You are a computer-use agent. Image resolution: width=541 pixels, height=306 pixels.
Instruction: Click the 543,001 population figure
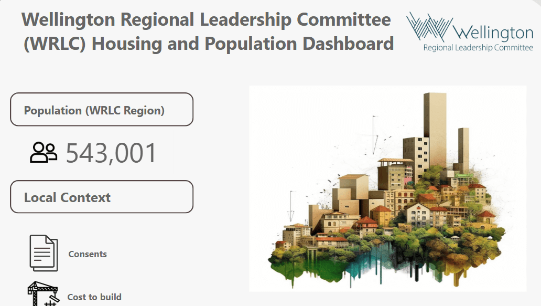[111, 153]
